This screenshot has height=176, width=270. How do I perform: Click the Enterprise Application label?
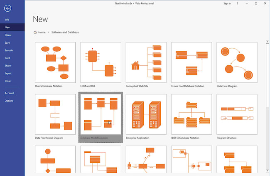[x=137, y=138]
